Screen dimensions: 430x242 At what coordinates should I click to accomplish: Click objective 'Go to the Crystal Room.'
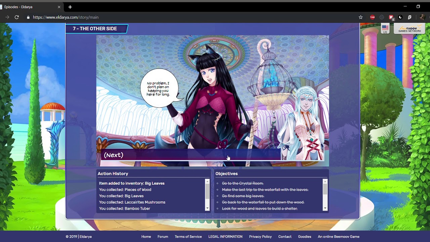tap(243, 183)
